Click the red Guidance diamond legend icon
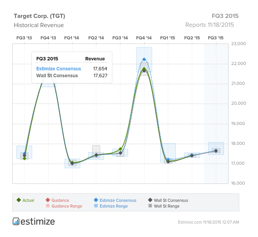This screenshot has width=258, height=237. [48, 200]
